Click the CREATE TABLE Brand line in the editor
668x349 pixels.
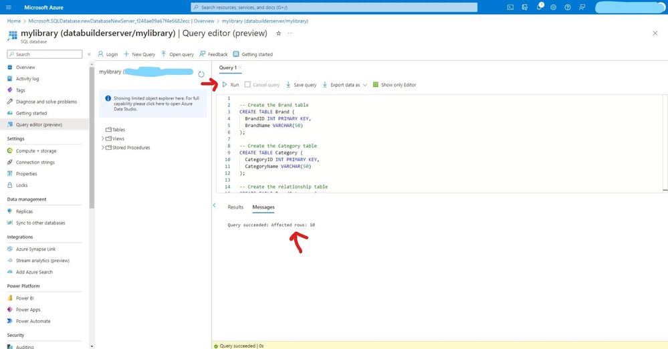(x=267, y=112)
